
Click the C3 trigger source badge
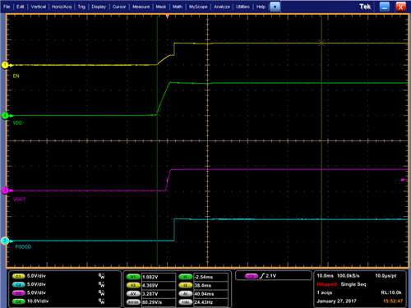(x=252, y=276)
